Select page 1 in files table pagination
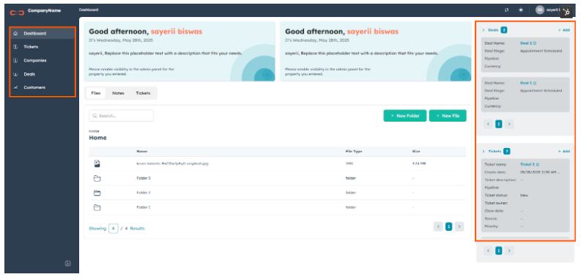Viewport: 581px width, 277px height. tap(448, 226)
